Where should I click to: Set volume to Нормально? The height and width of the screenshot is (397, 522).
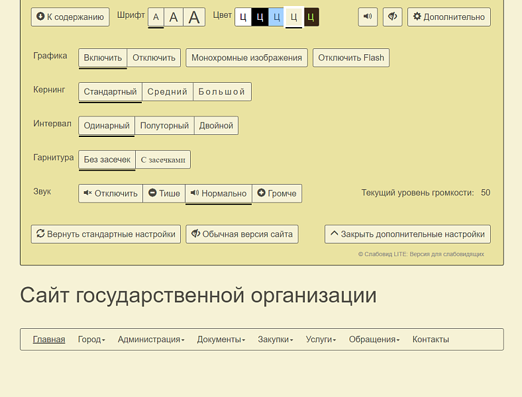[218, 193]
